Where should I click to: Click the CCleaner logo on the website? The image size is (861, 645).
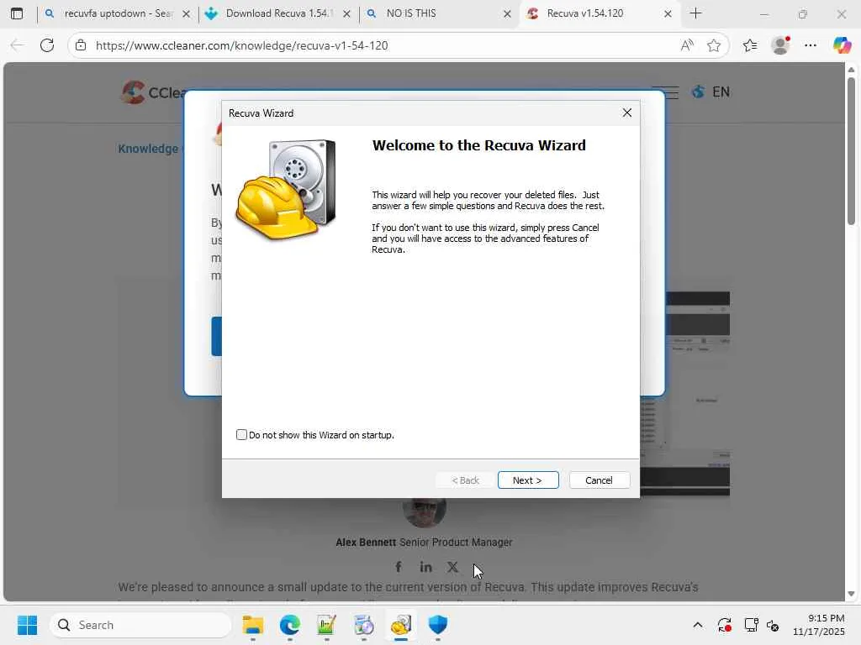pyautogui.click(x=153, y=92)
